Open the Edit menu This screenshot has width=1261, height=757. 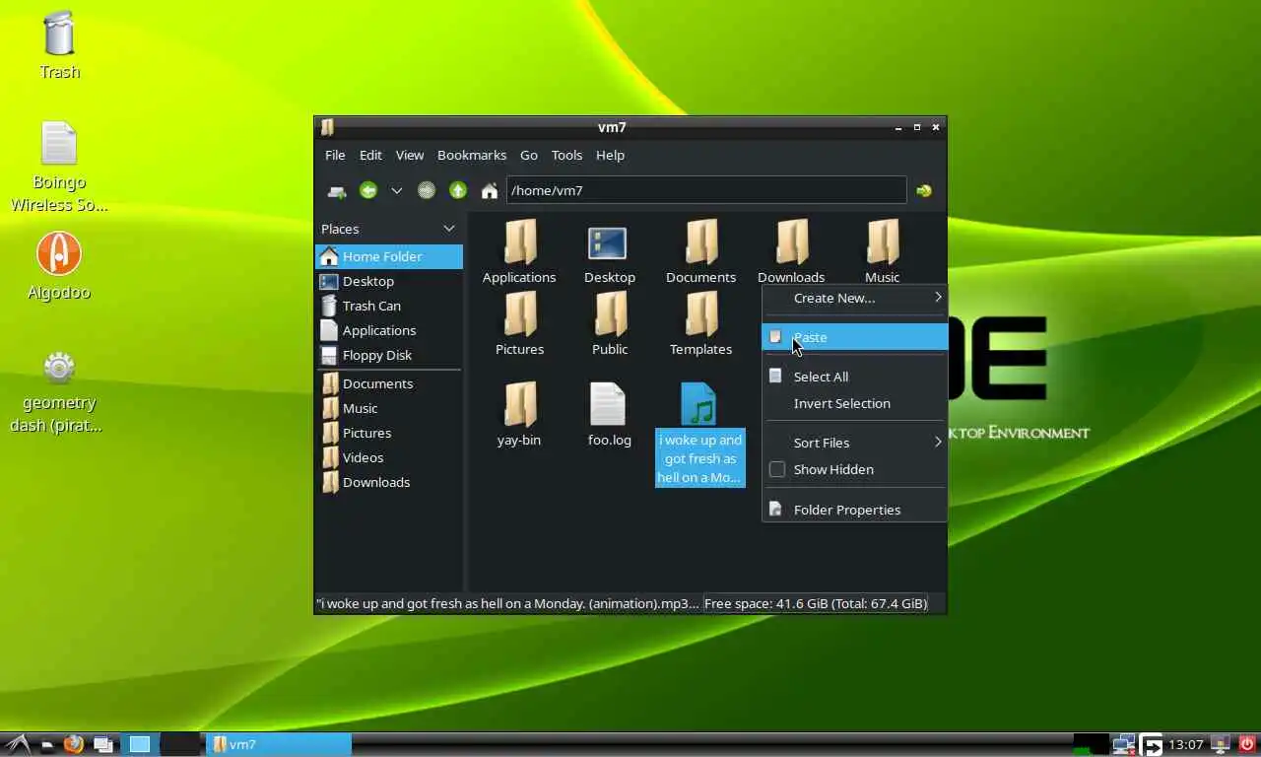tap(370, 155)
